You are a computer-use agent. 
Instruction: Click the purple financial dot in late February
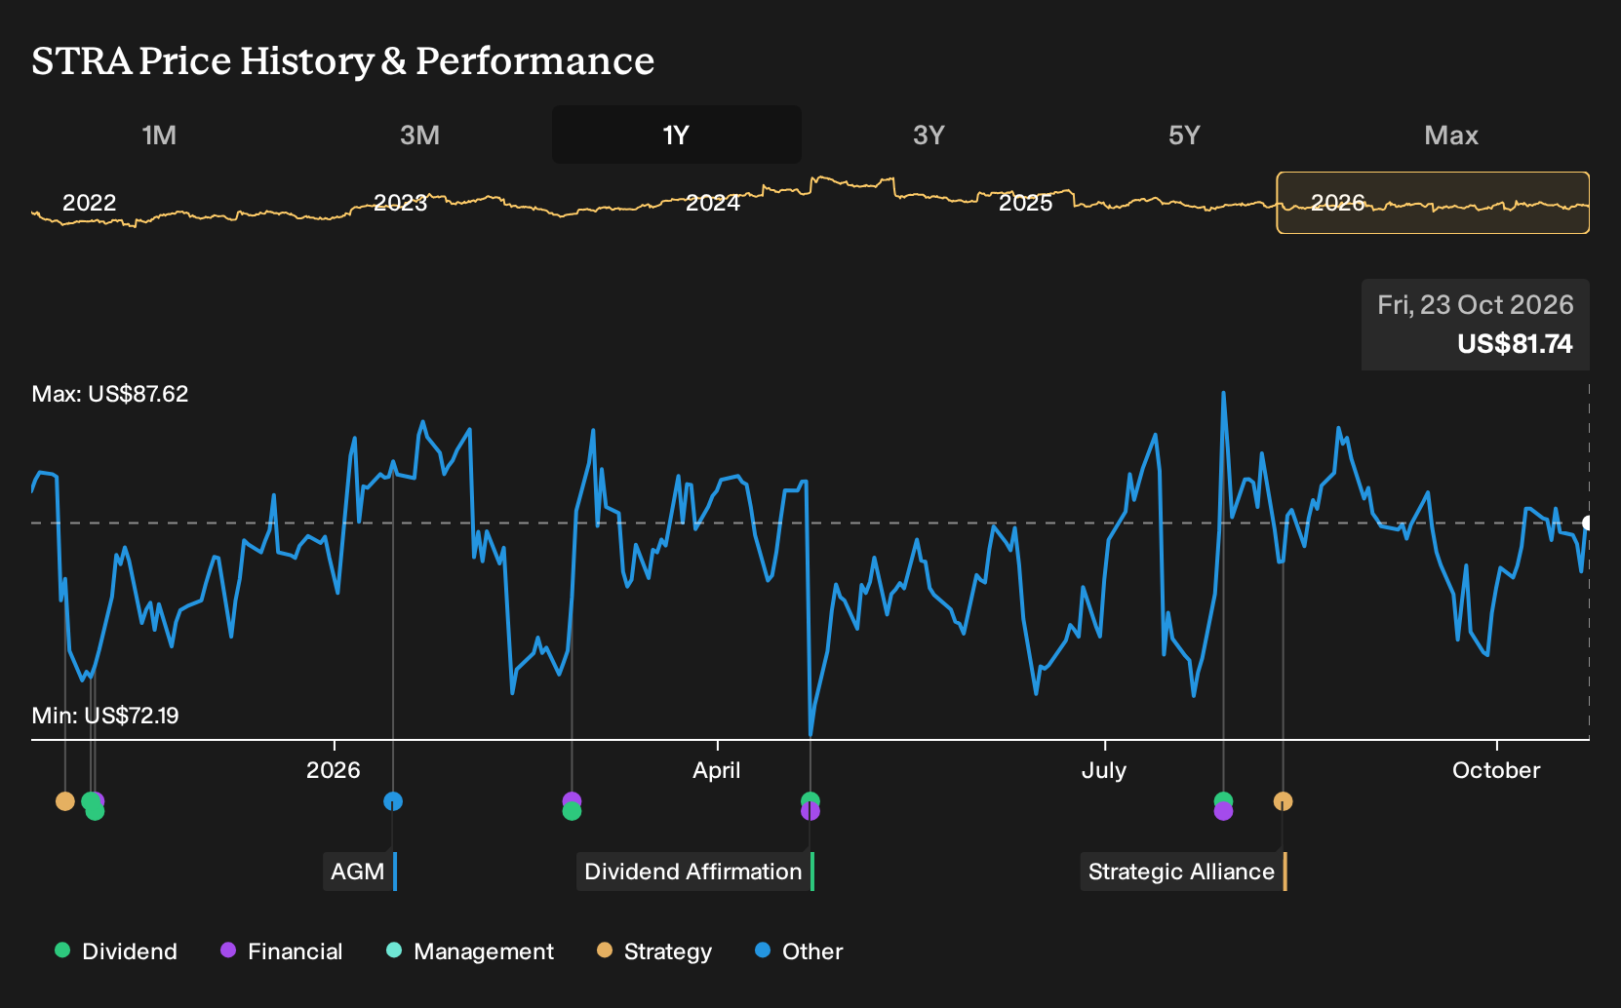[572, 799]
